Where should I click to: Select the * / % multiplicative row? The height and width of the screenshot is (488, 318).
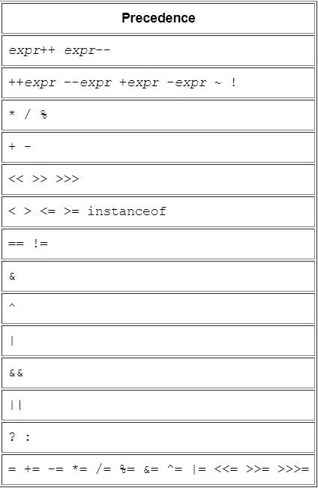click(158, 115)
